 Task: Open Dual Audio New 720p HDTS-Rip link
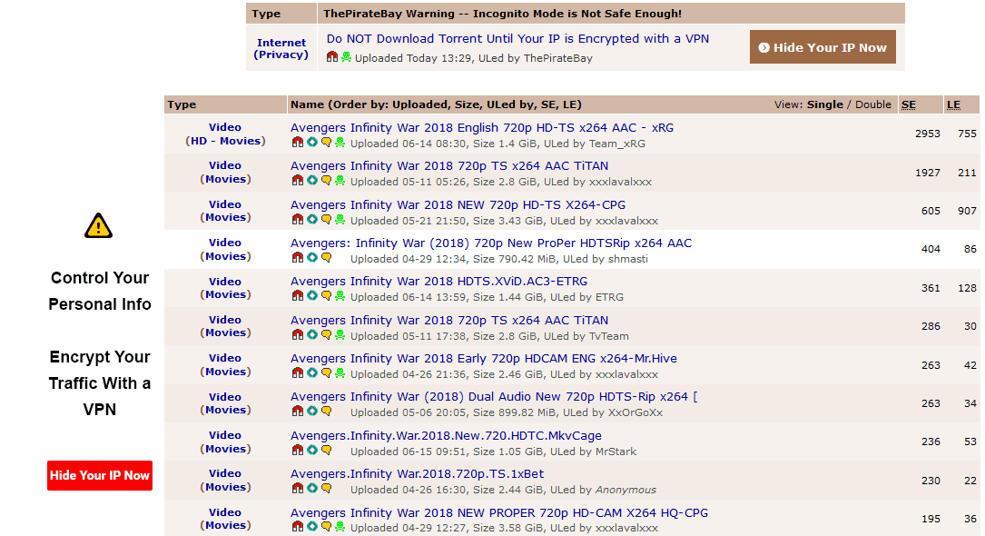[x=494, y=397]
